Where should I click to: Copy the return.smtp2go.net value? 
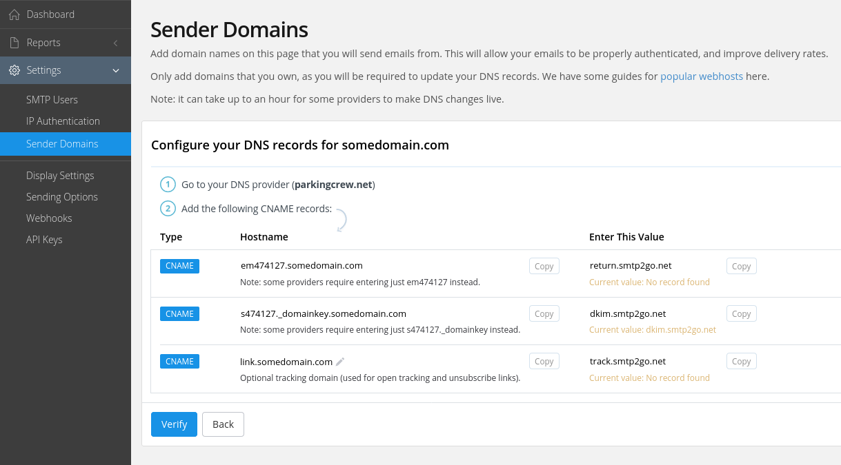(741, 265)
